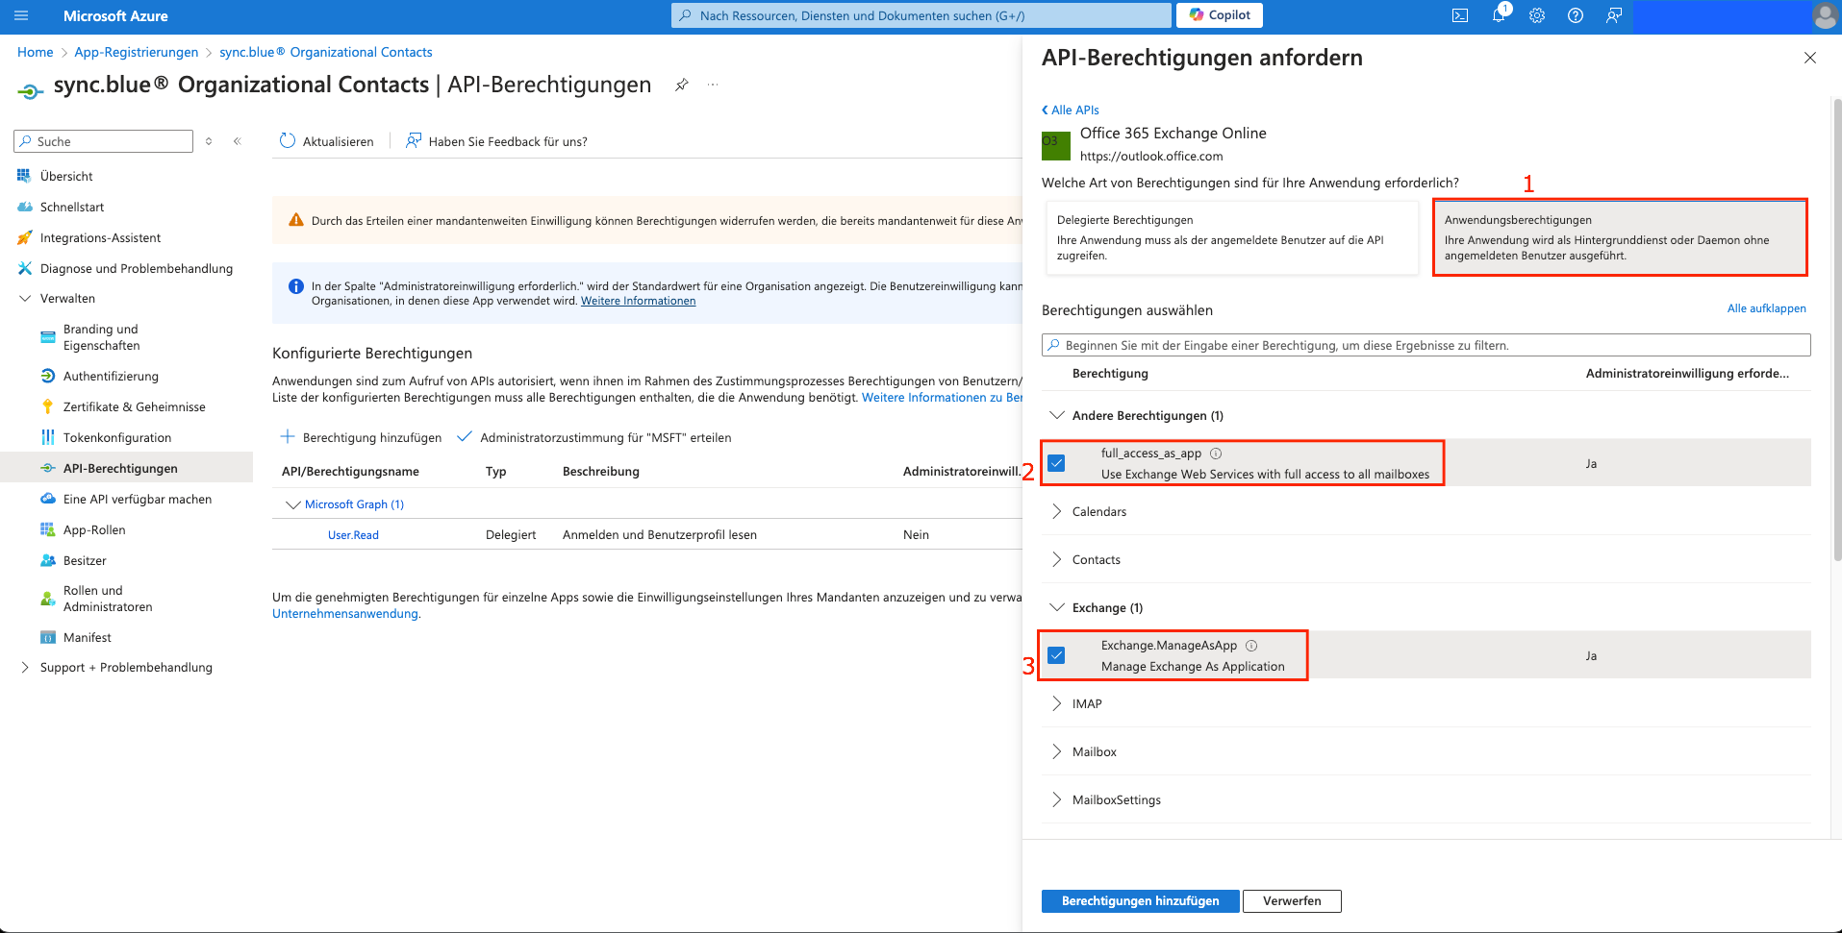Click Alle aufklappen link
Screen dimensions: 1842x933
pos(1766,308)
